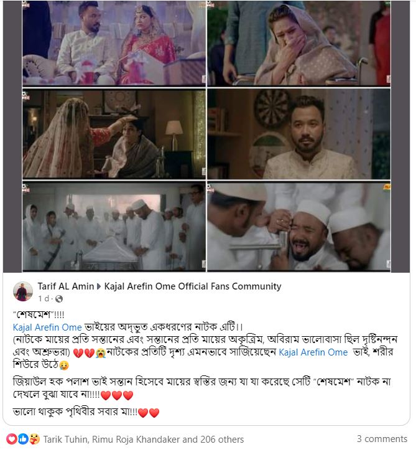This screenshot has width=416, height=452.
Task: Click the blue like reaction icon
Action: [x=23, y=439]
